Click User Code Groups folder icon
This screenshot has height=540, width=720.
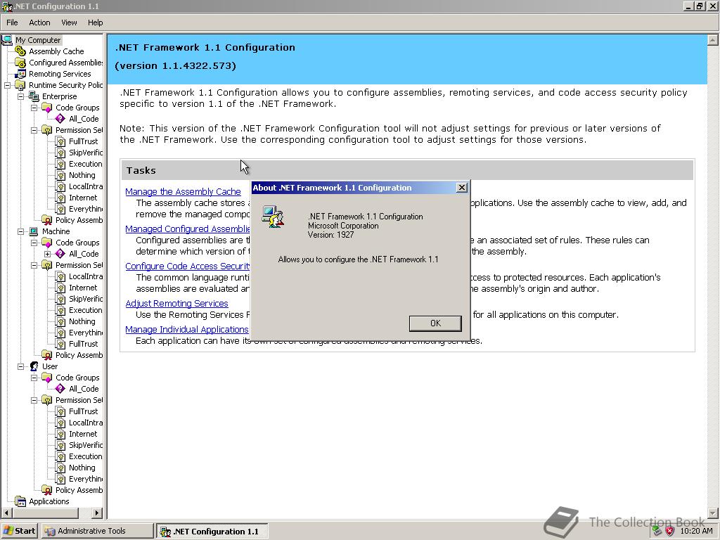(x=47, y=378)
